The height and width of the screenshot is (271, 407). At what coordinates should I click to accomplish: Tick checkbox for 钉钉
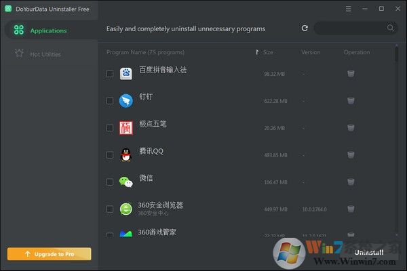click(x=110, y=101)
